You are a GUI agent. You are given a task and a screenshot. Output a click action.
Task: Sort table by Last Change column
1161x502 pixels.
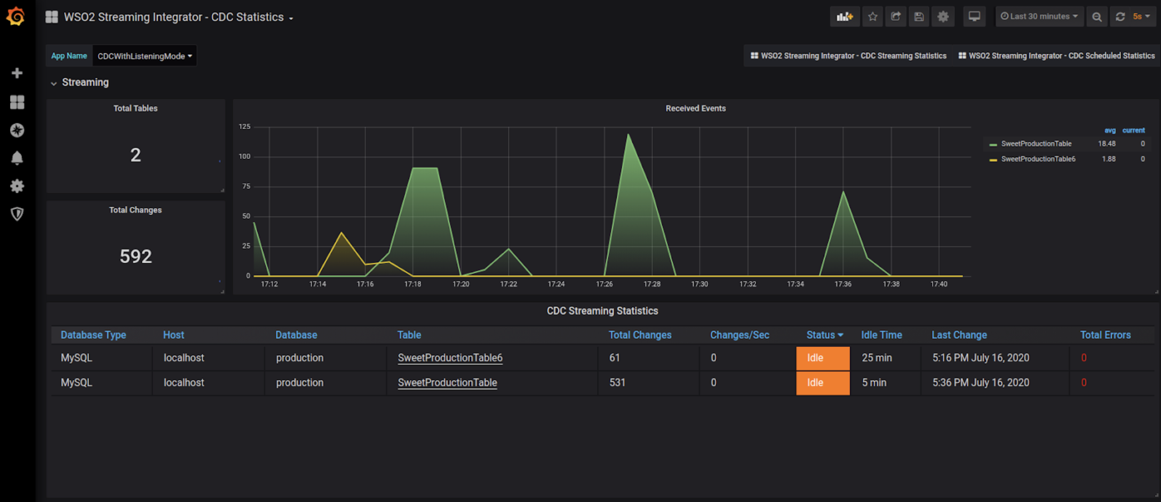959,335
